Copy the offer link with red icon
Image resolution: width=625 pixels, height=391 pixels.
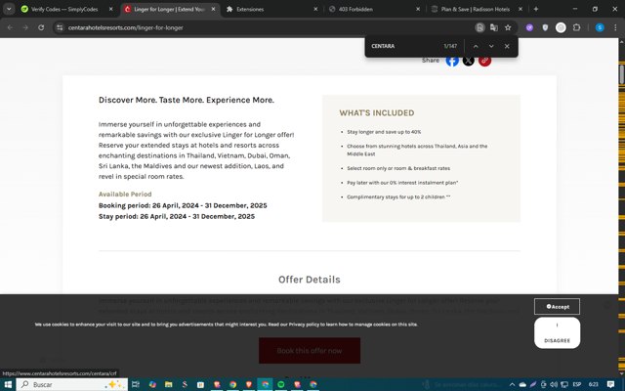484,61
